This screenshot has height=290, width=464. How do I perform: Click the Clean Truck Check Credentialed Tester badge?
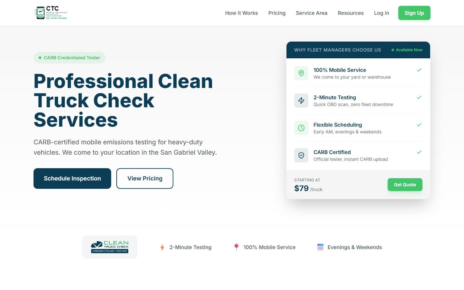coord(110,247)
